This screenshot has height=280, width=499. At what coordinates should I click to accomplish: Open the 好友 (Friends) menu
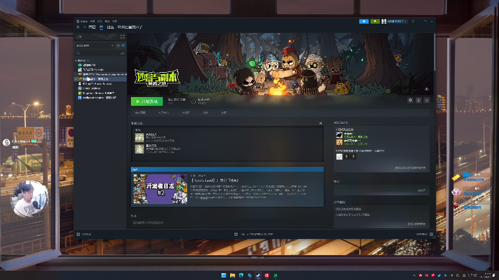pos(100,21)
